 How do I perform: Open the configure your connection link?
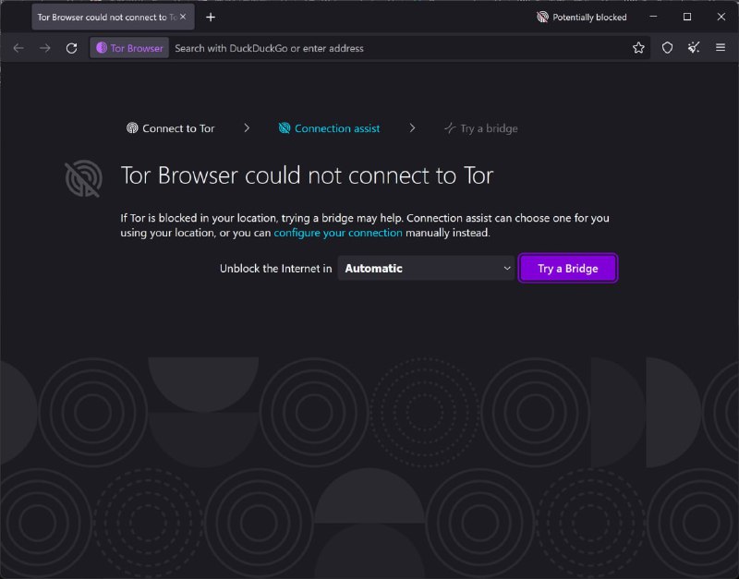tap(338, 233)
